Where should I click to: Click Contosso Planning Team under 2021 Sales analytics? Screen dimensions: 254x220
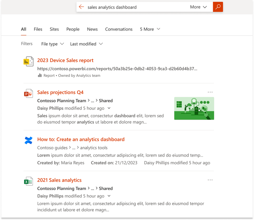click(62, 189)
